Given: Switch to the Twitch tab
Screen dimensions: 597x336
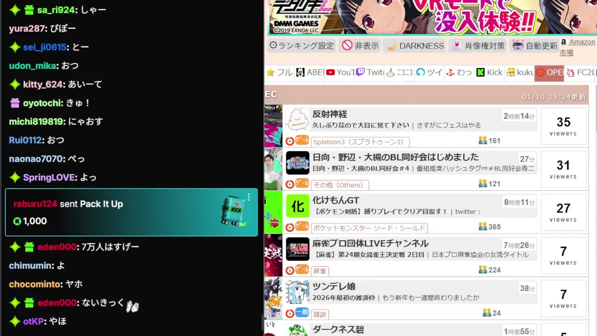Looking at the screenshot, I should (370, 72).
